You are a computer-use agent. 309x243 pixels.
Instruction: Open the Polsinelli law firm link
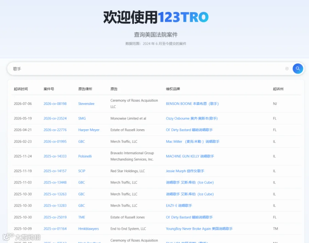pos(85,156)
